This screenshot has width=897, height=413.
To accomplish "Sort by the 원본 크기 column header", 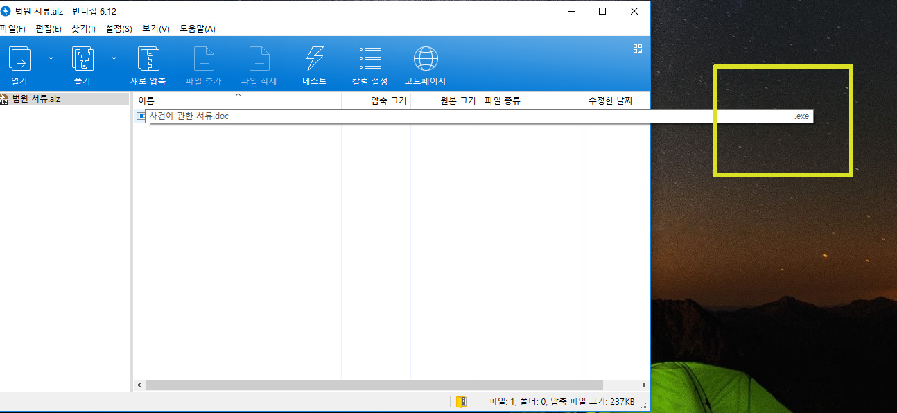I will (446, 100).
